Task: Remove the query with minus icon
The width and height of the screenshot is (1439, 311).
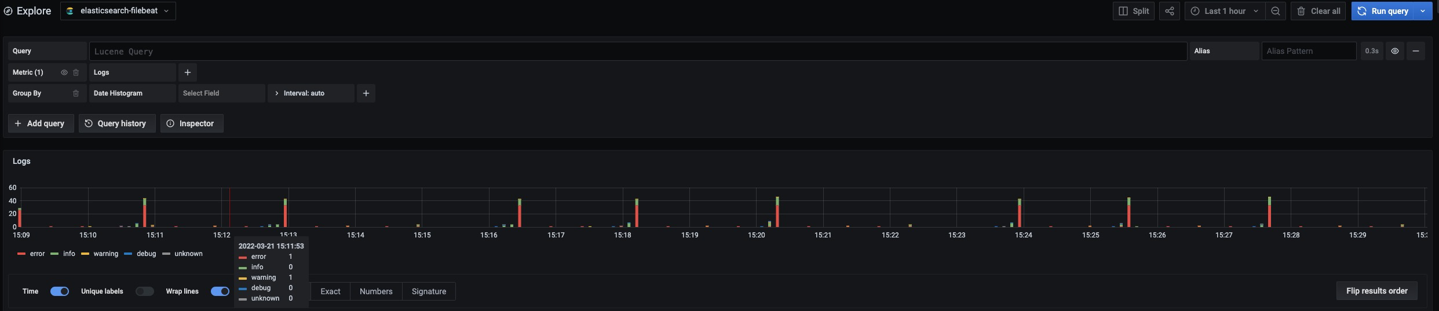Action: pos(1415,51)
